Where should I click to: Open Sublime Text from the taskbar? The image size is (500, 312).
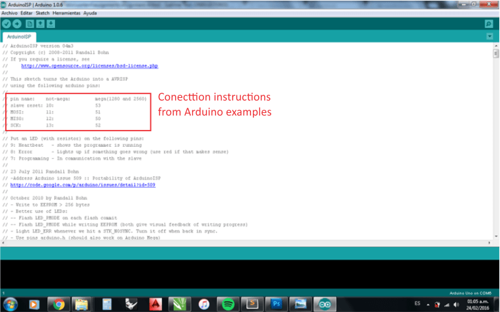coord(252,305)
